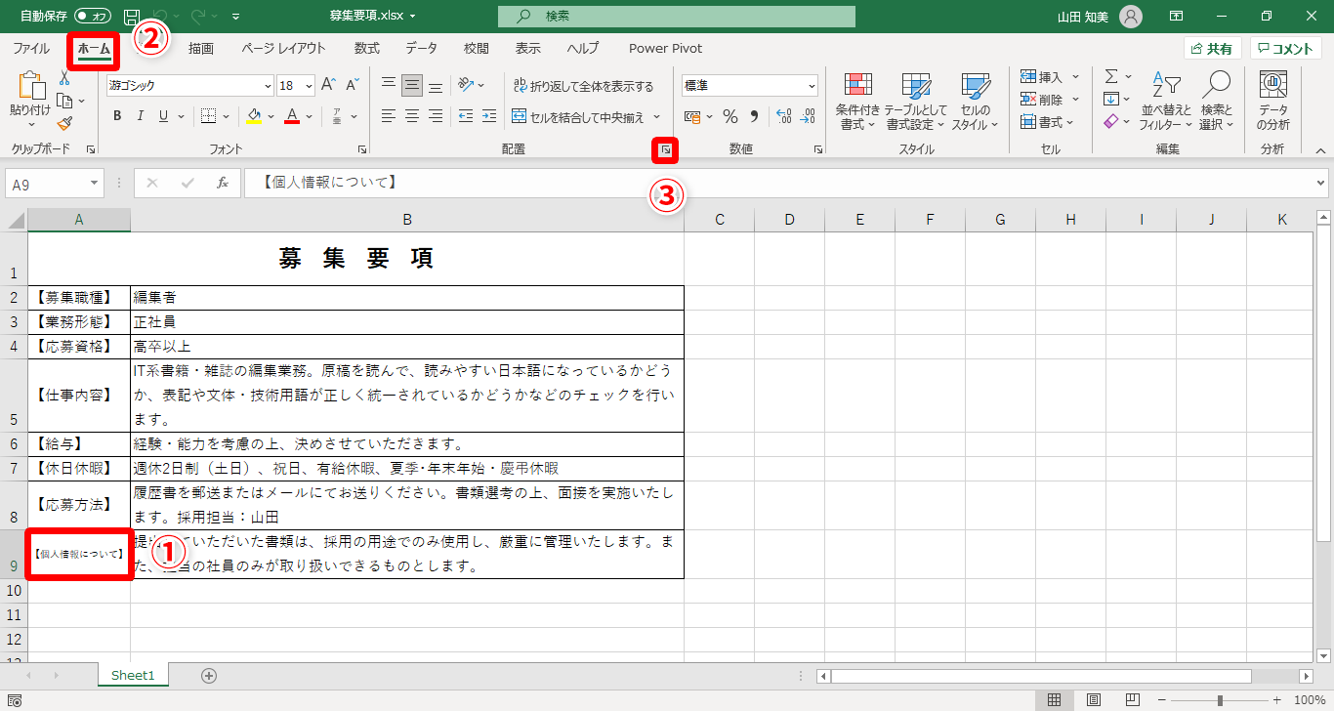This screenshot has height=711, width=1334.
Task: Select the Sheet1 tab
Action: (133, 675)
